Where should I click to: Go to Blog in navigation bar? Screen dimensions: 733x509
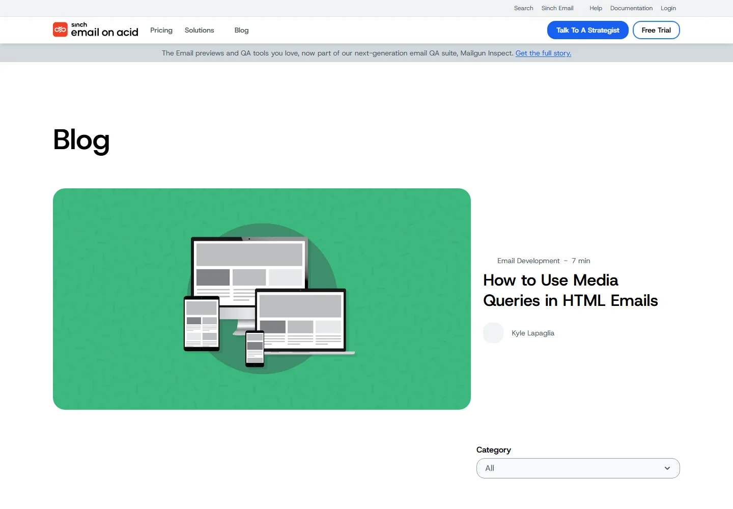click(x=241, y=30)
